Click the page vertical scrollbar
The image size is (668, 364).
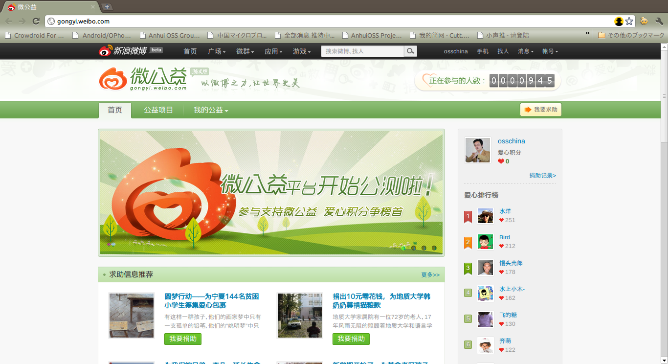coord(664,96)
